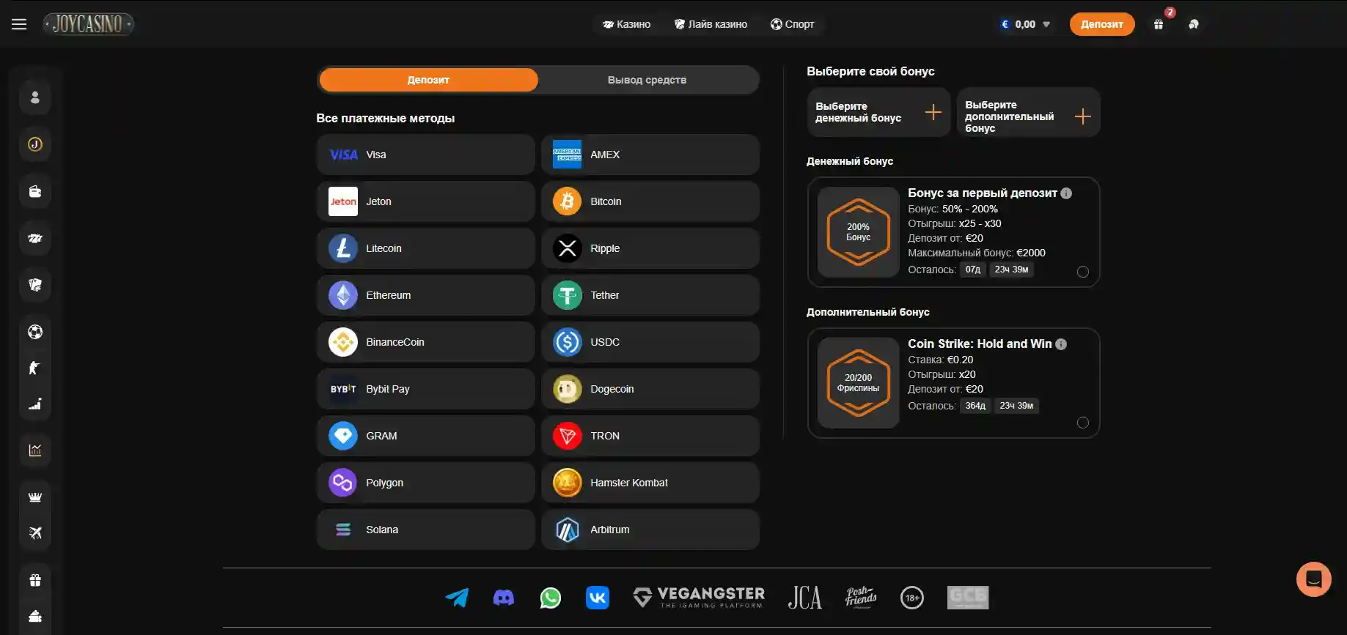Open Discord social link
1347x635 pixels.
pyautogui.click(x=504, y=598)
